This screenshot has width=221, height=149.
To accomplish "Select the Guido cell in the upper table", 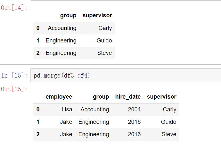I will 104,41.
